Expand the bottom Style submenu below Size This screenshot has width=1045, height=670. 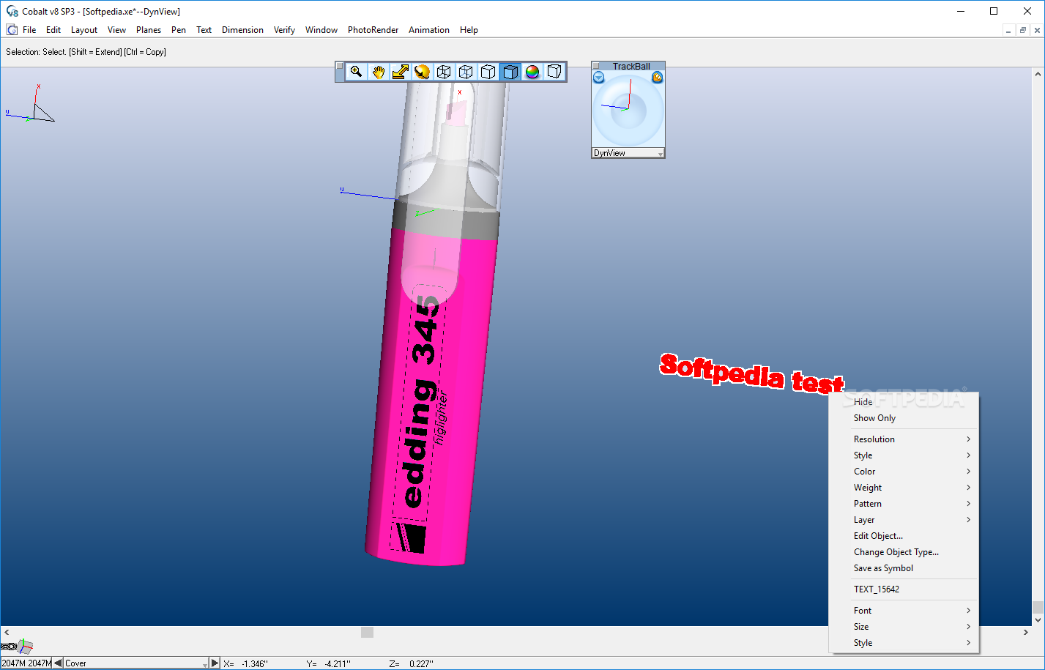904,643
